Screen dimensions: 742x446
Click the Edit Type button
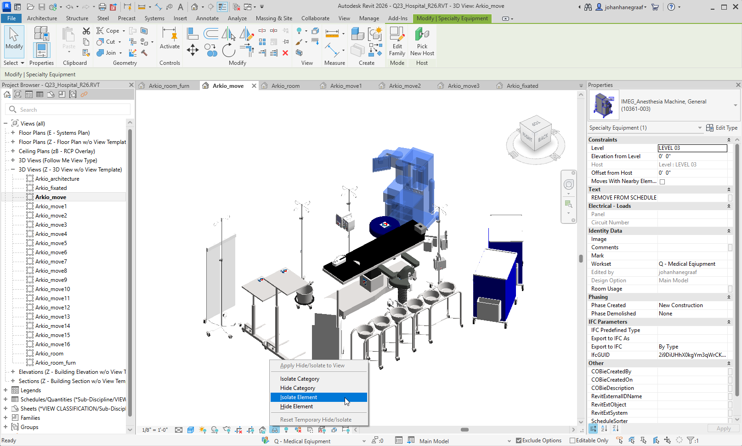pyautogui.click(x=722, y=128)
